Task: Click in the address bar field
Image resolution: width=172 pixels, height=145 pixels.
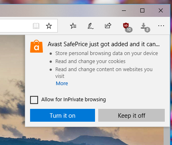Action: point(28,26)
